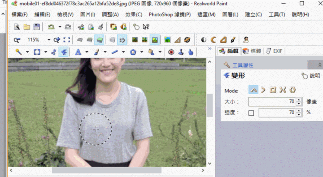Choose the third warp Mode square button
Viewport: 323px width, 177px height.
(273, 90)
